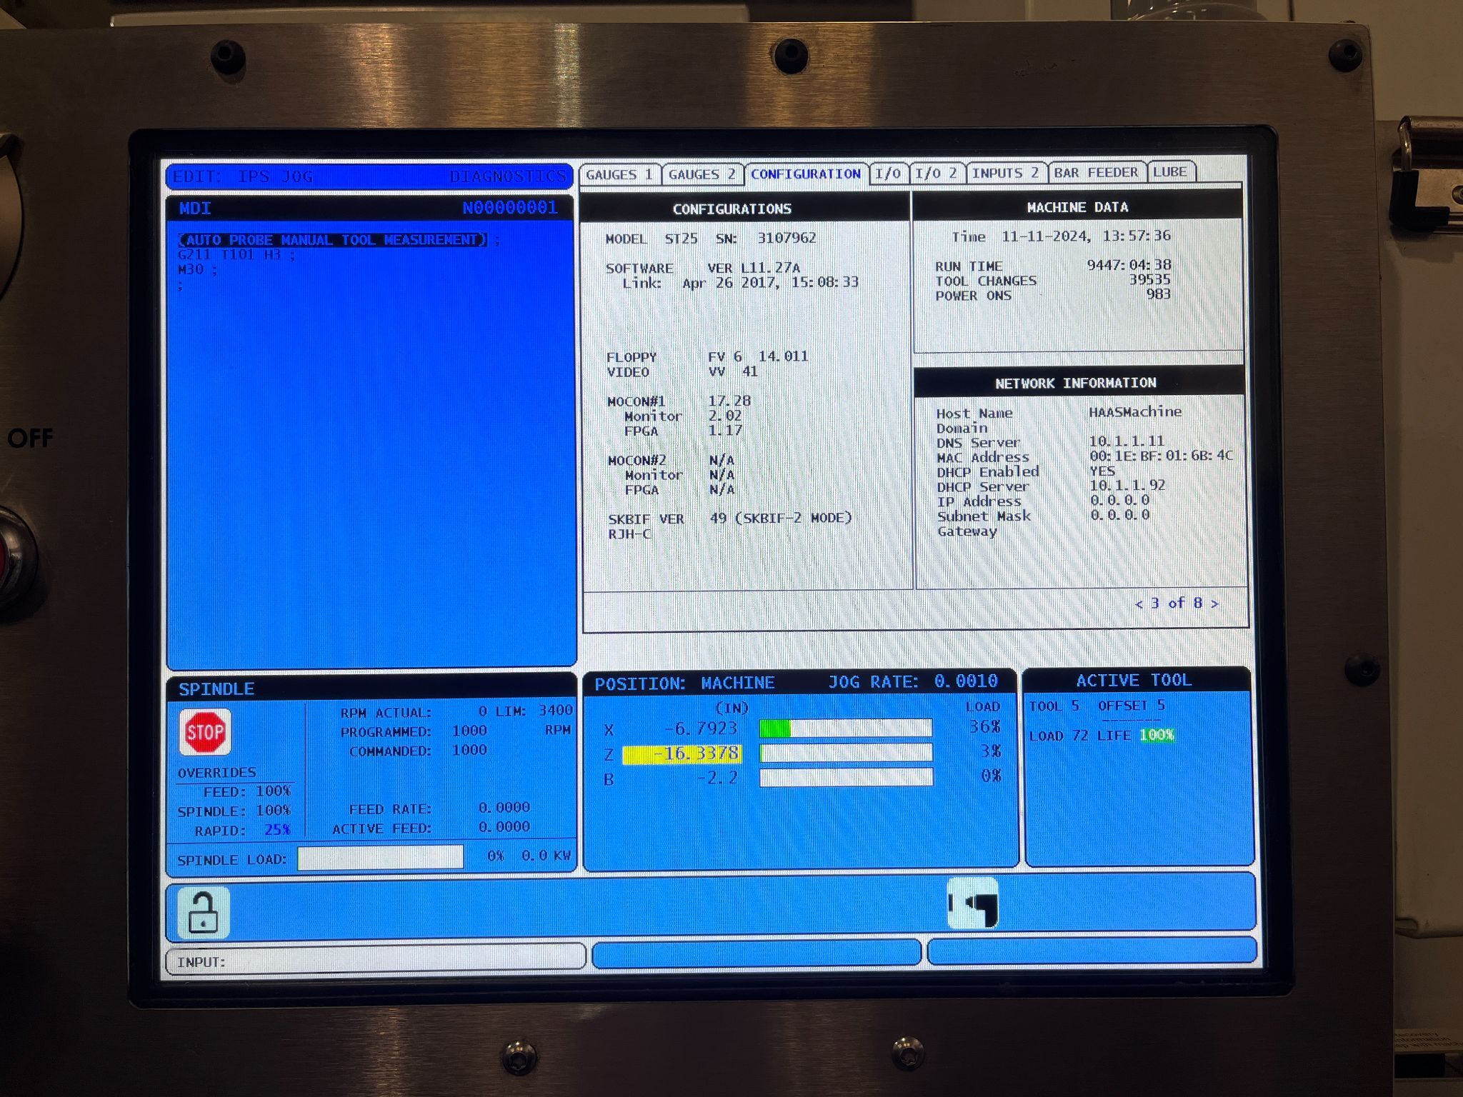Viewport: 1463px width, 1097px height.
Task: Click the next page arrow beside 3 of 8
Action: (1214, 604)
